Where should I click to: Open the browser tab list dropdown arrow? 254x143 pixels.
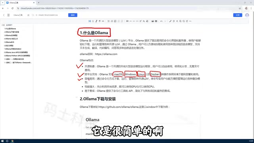pos(3,3)
